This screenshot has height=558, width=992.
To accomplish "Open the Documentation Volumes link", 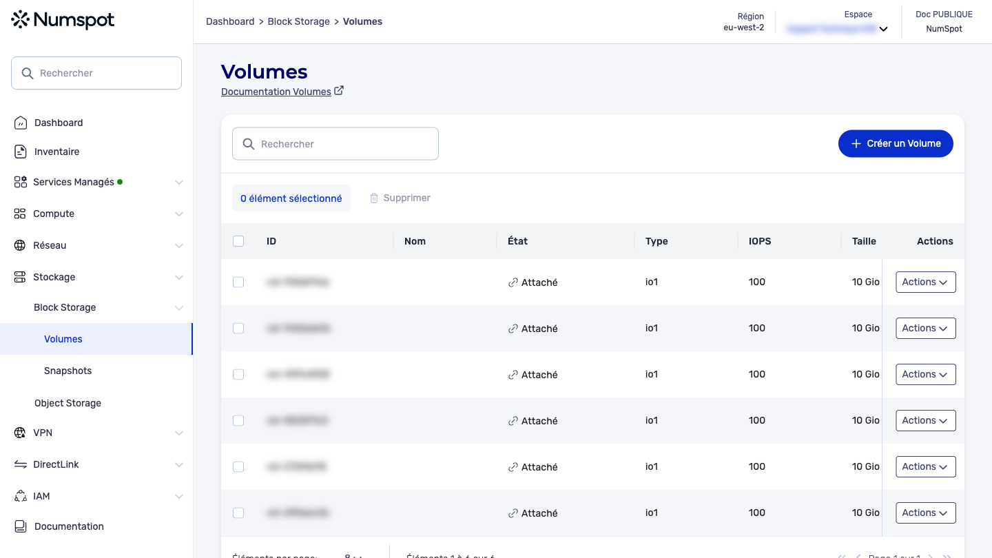I will coord(276,92).
